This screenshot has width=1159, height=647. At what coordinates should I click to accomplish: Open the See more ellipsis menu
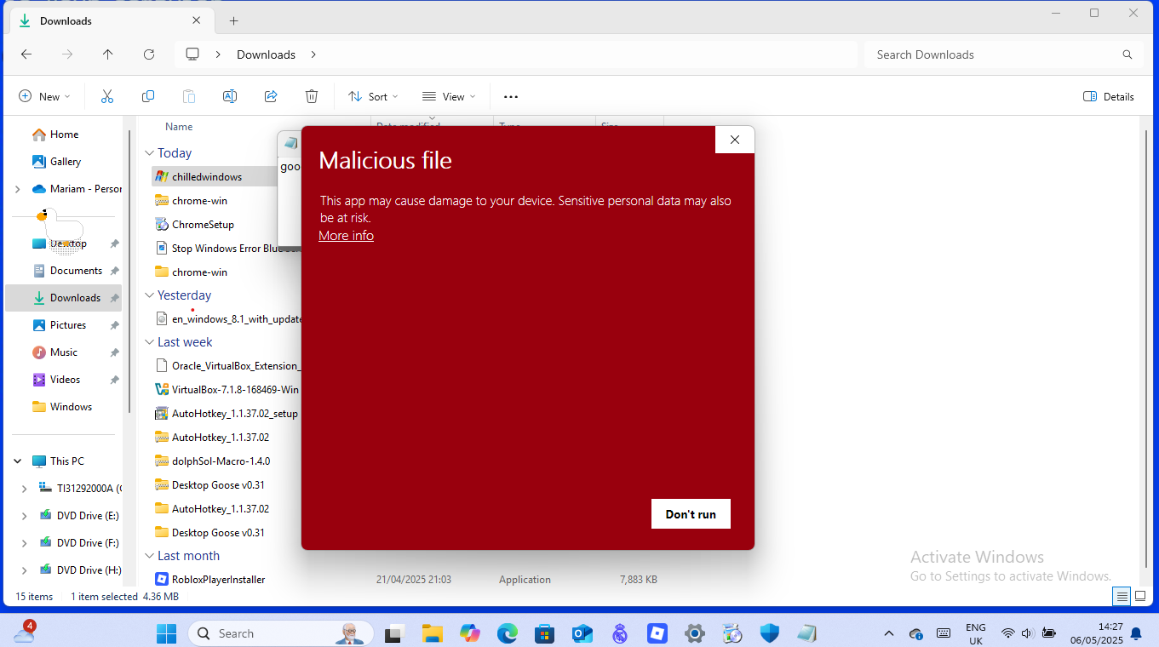pos(511,96)
